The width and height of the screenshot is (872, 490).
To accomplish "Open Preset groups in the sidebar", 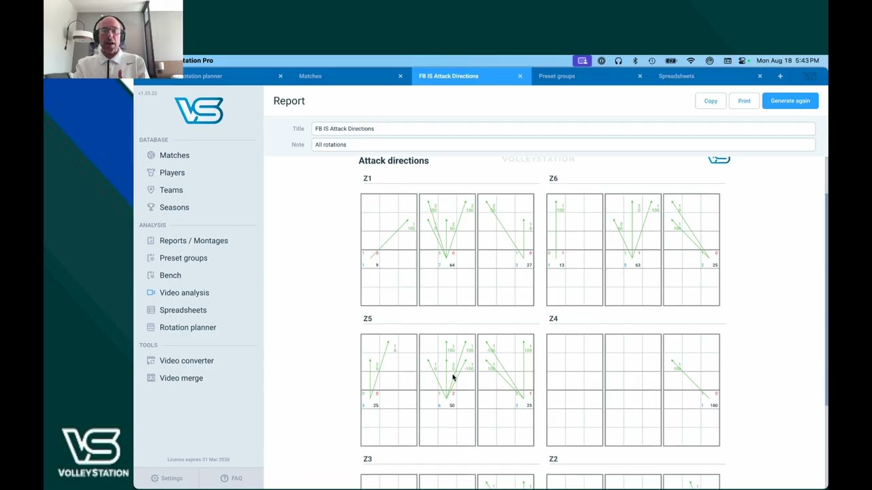I will point(183,258).
